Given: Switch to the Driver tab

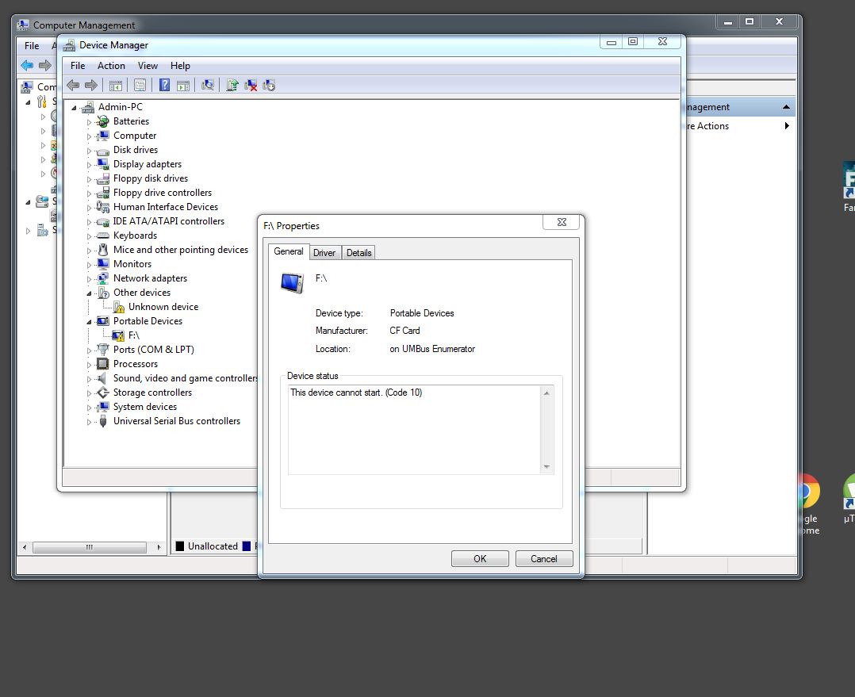Looking at the screenshot, I should tap(324, 253).
